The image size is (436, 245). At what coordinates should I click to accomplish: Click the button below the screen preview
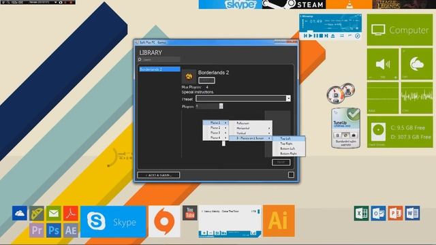click(281, 162)
